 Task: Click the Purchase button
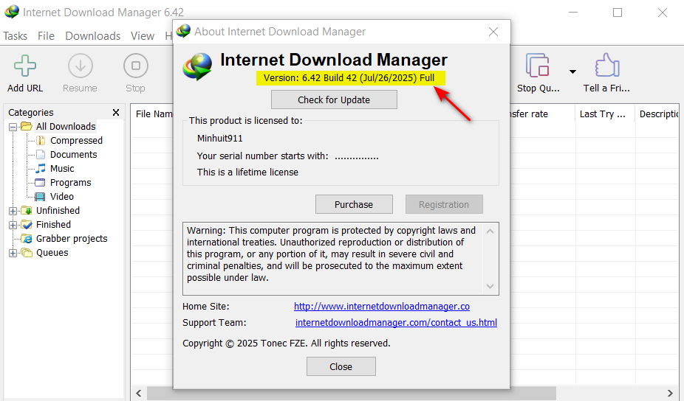pos(354,204)
